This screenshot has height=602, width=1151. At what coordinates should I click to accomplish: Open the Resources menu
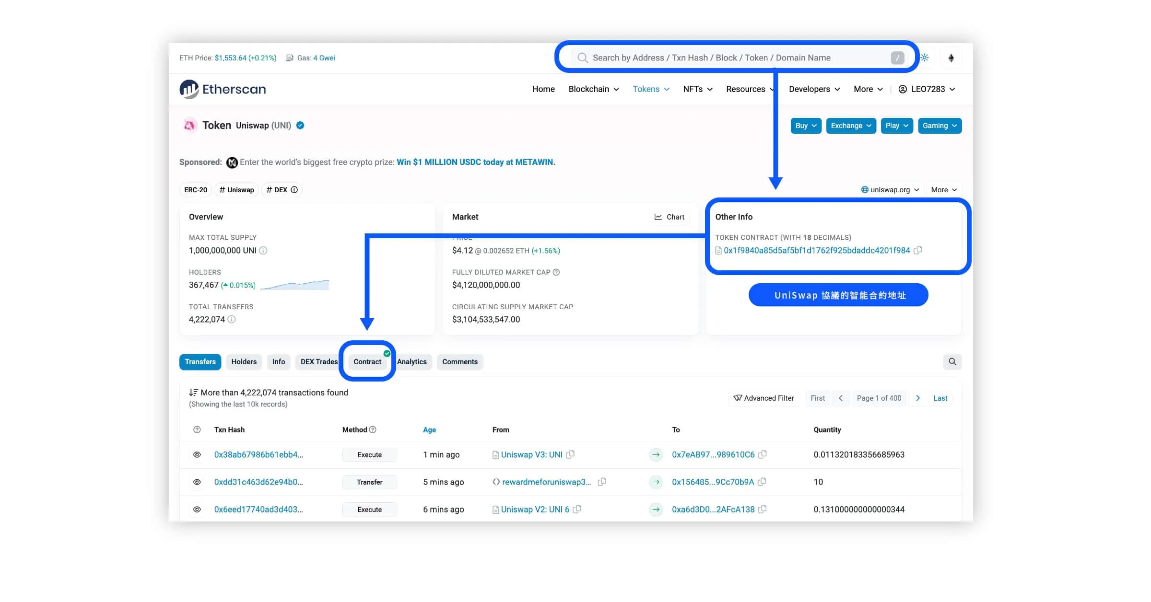750,89
